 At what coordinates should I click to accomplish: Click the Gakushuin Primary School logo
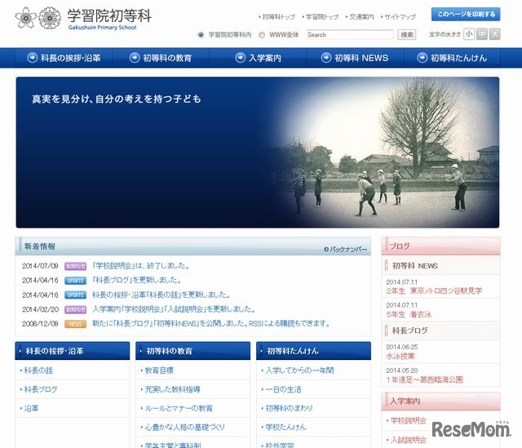pos(83,18)
